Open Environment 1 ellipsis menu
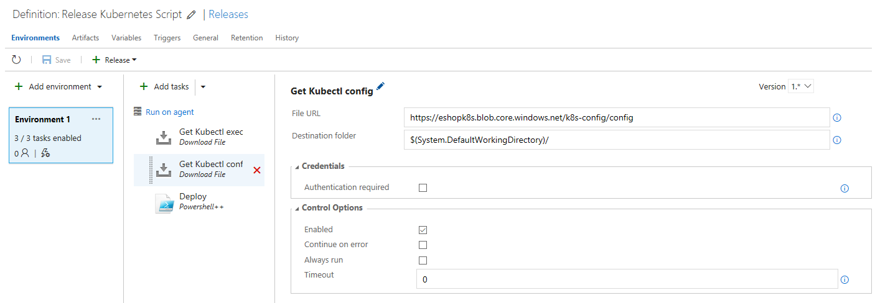This screenshot has width=875, height=303. 96,119
